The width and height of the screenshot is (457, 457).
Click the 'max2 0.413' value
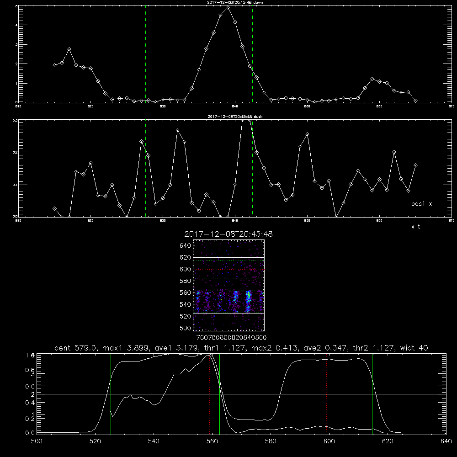click(x=275, y=348)
